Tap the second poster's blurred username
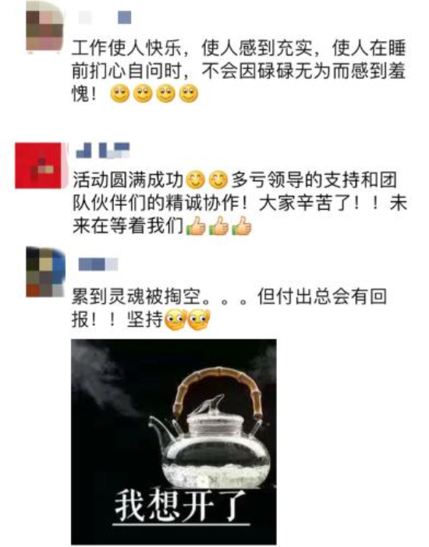 coord(102,151)
